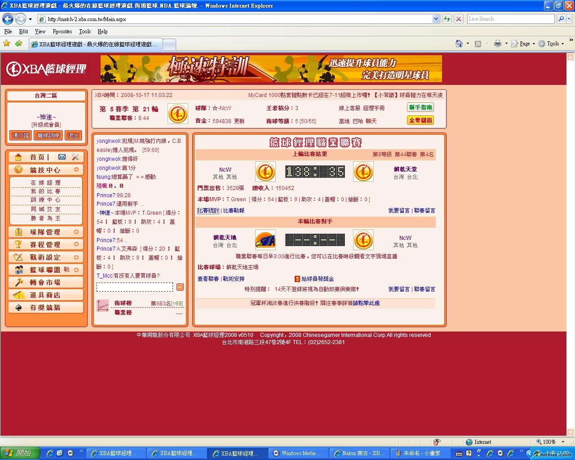Open the File menu

[8, 31]
